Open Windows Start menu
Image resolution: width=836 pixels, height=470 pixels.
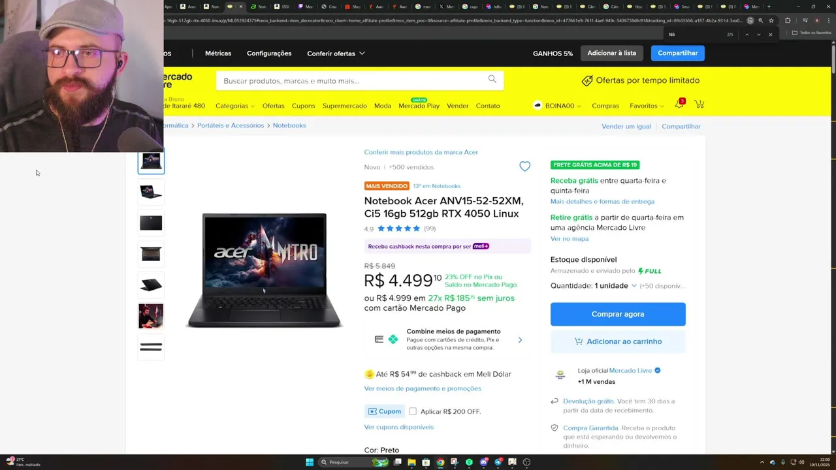[x=310, y=462]
